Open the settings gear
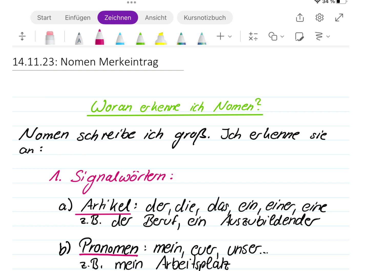Image resolution: width=369 pixels, height=271 pixels. (319, 18)
